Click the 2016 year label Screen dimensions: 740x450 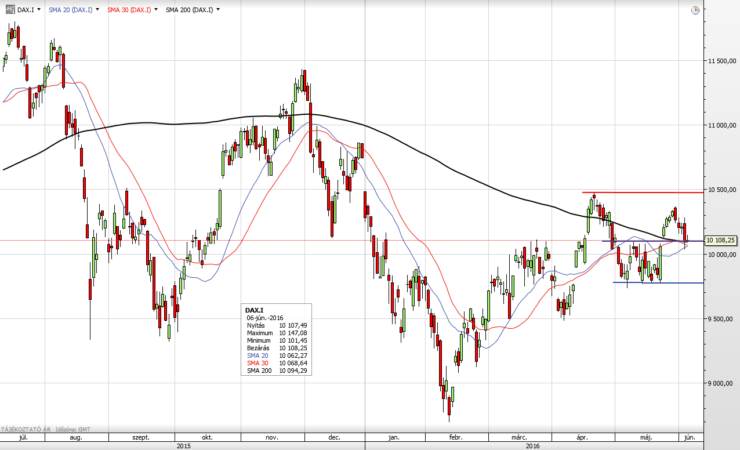533,446
